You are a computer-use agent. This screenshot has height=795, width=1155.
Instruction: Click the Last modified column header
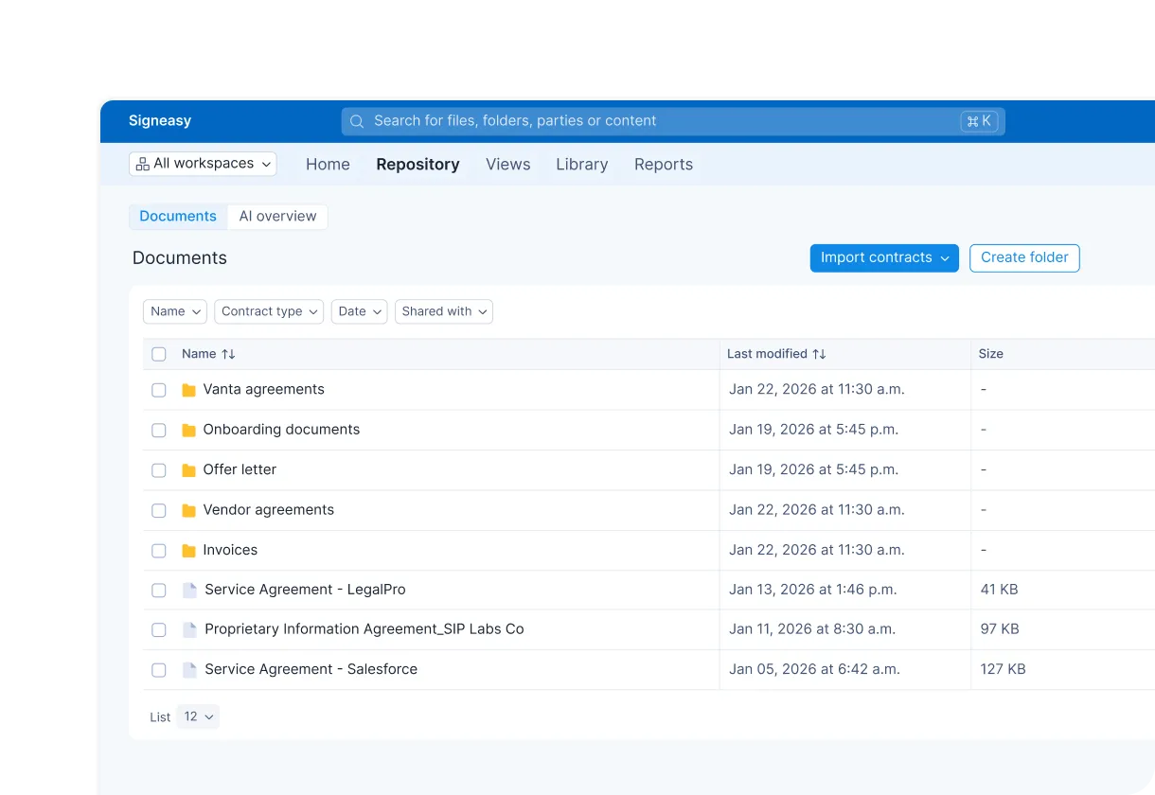(x=767, y=353)
